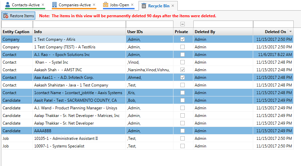
Task: Close the Jobs-Open tab
Action: tap(132, 5)
